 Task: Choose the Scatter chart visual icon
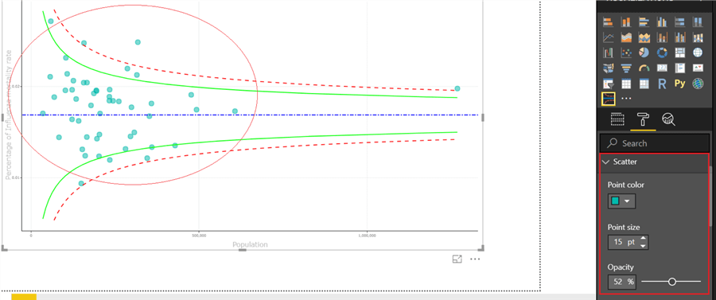626,53
